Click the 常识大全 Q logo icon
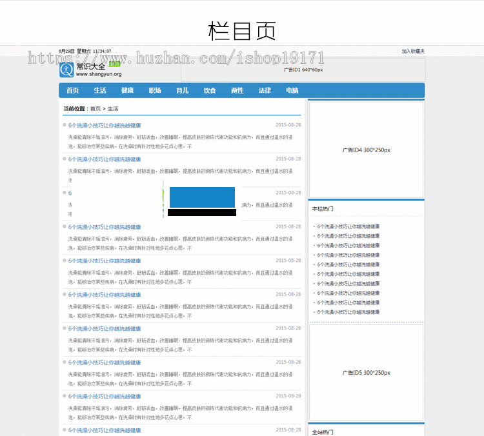 click(x=66, y=70)
